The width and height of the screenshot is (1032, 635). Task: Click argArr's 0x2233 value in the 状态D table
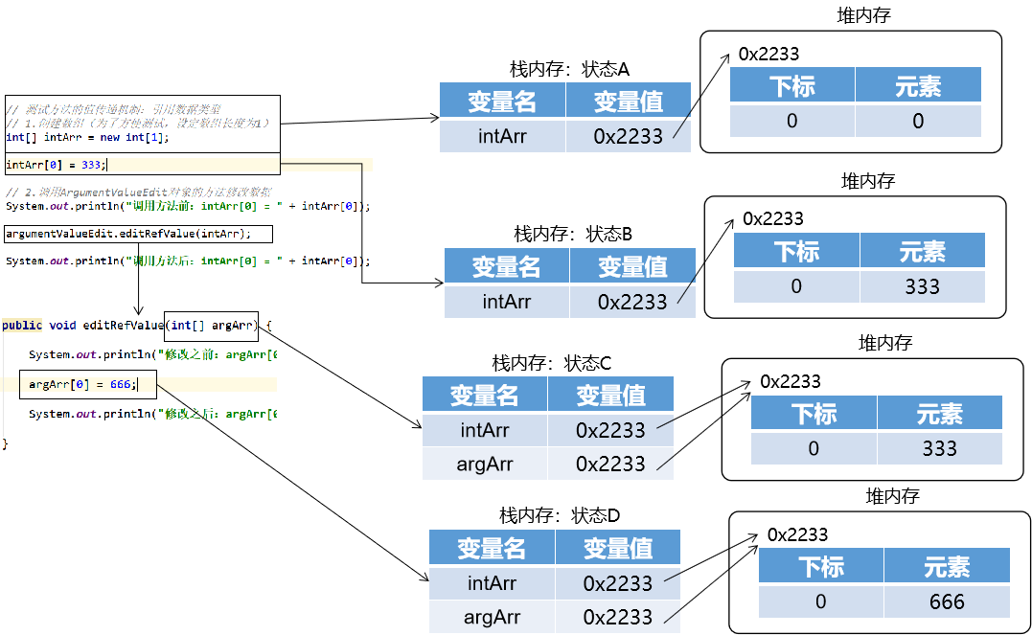[618, 617]
